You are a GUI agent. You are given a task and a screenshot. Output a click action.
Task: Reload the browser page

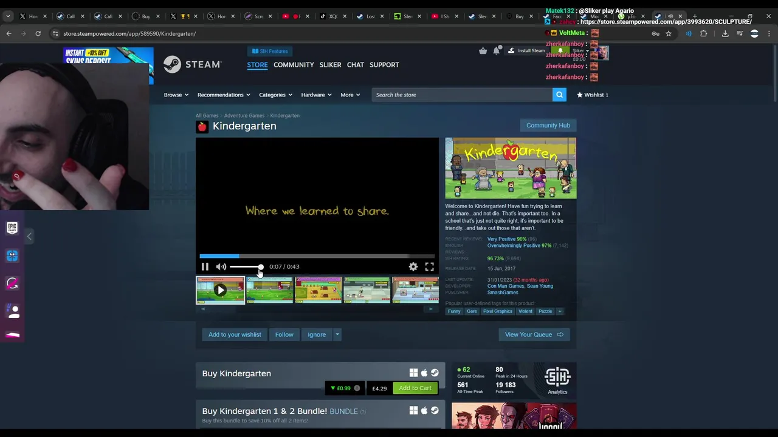38,33
